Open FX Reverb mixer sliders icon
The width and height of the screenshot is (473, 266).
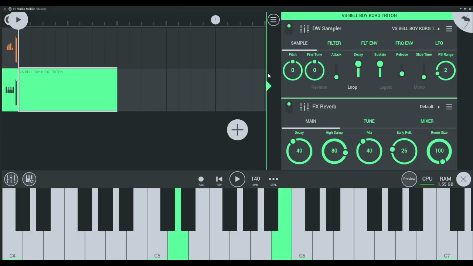(304, 107)
